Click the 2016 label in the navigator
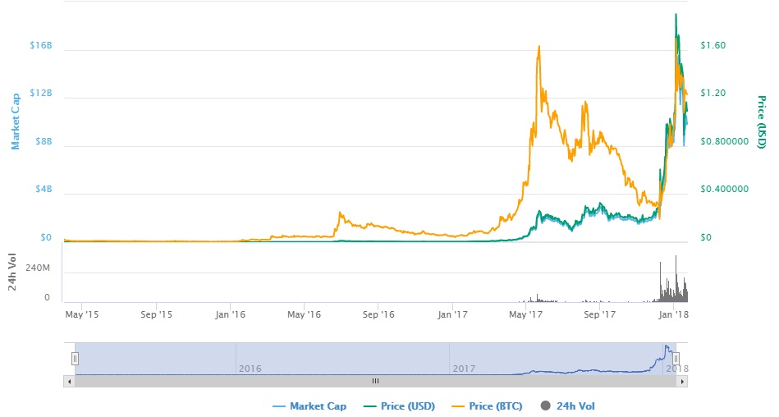The height and width of the screenshot is (417, 779). pos(250,369)
